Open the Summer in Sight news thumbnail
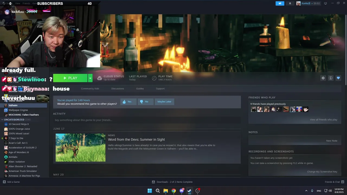Viewport: 347px width, 195px height. 81,148
